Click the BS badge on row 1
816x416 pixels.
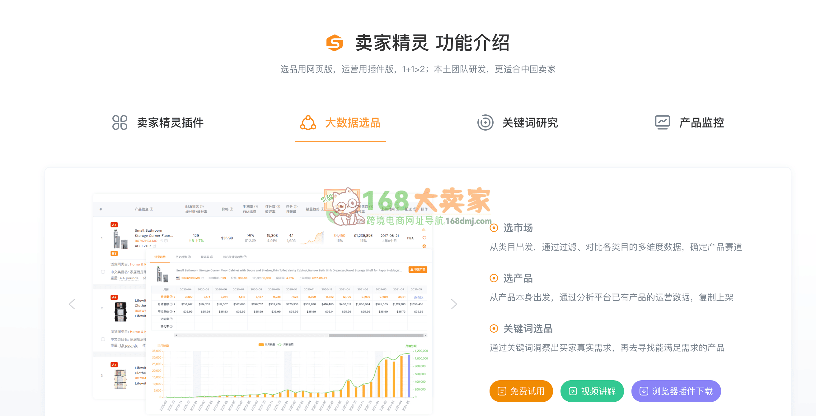pyautogui.click(x=114, y=253)
